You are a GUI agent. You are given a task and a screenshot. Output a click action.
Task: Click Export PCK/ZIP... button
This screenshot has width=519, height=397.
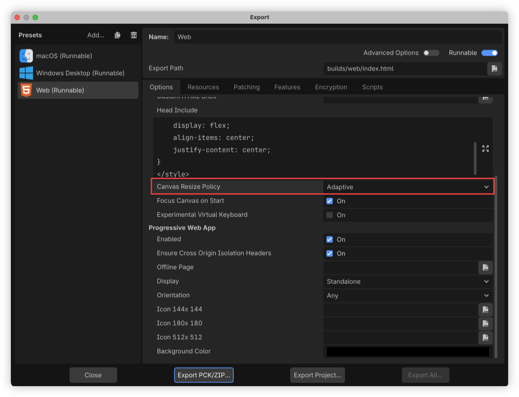click(203, 375)
